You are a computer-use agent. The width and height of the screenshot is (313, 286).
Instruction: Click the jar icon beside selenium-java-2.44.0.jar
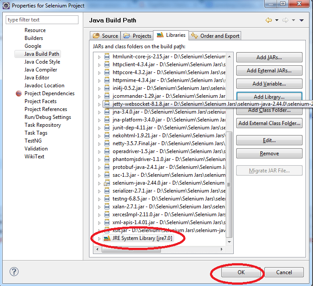[x=107, y=183]
